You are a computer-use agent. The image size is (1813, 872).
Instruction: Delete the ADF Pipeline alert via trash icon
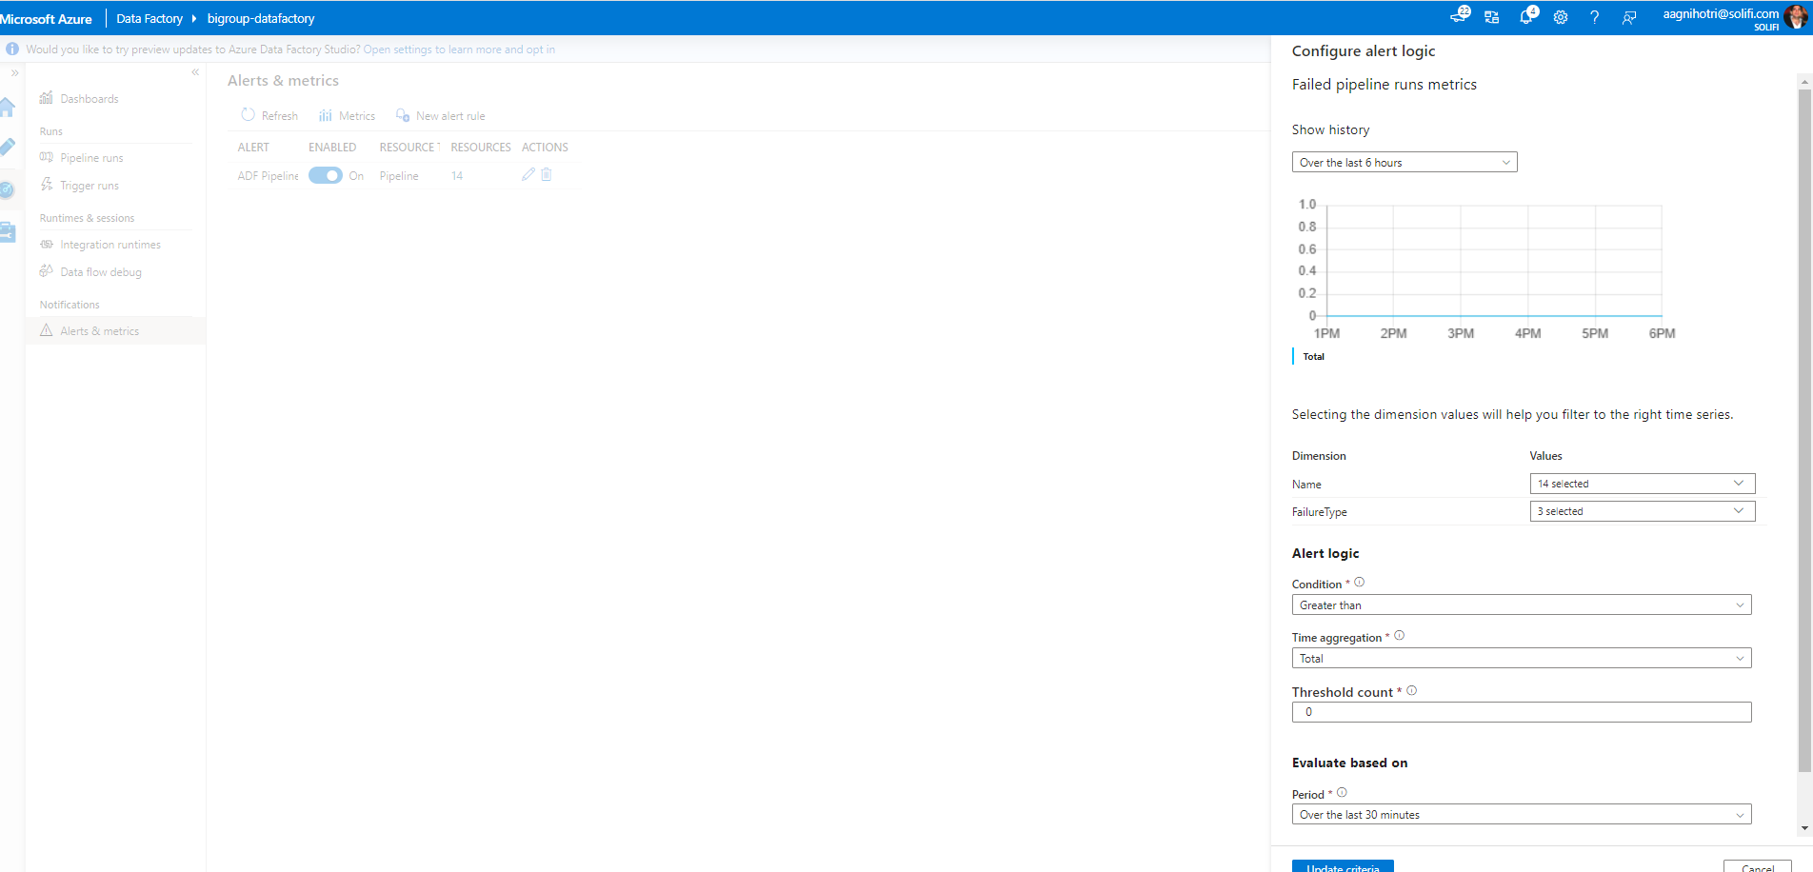(x=546, y=174)
